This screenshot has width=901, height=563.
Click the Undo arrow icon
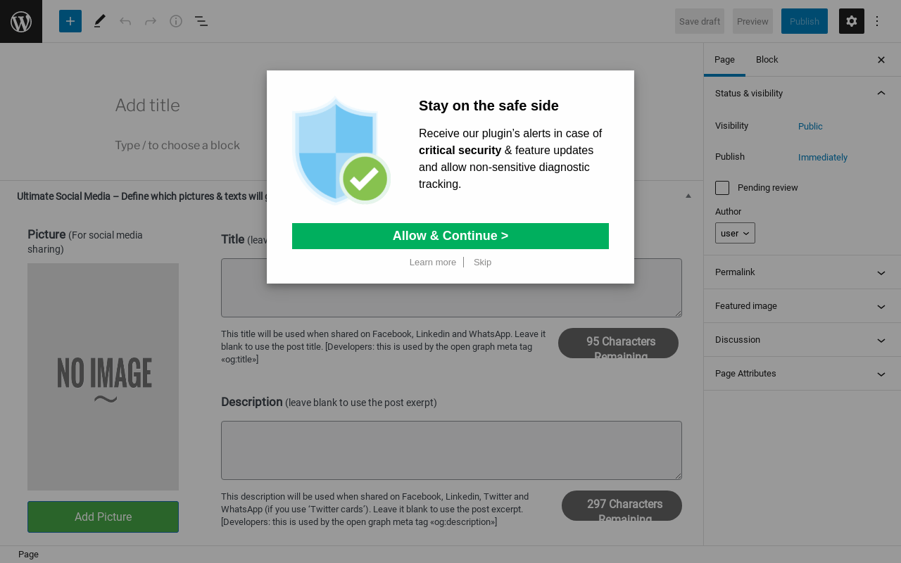point(125,21)
